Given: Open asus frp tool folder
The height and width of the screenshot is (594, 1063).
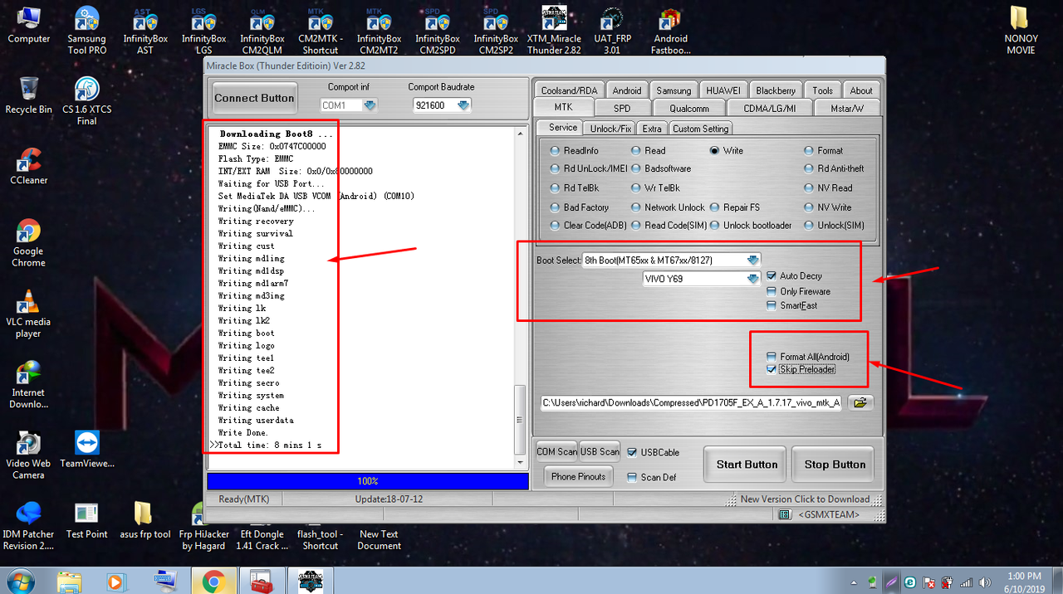Looking at the screenshot, I should coord(145,520).
